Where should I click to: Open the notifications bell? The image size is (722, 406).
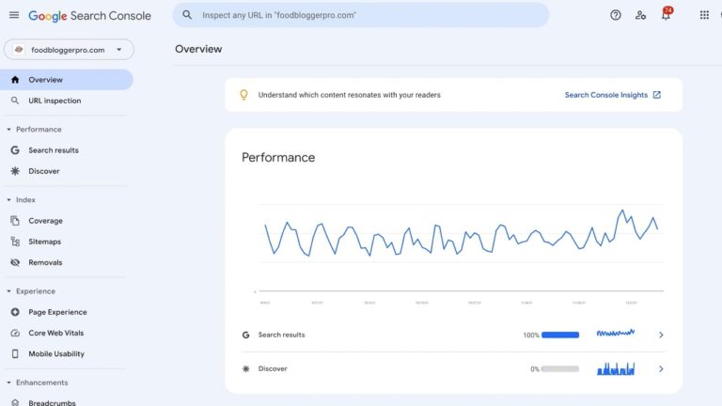click(666, 14)
